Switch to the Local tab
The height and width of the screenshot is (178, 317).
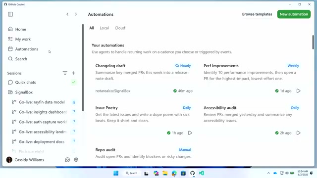click(105, 28)
